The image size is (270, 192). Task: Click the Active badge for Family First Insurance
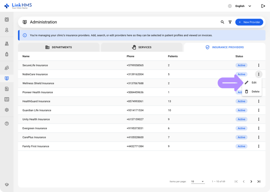242,146
